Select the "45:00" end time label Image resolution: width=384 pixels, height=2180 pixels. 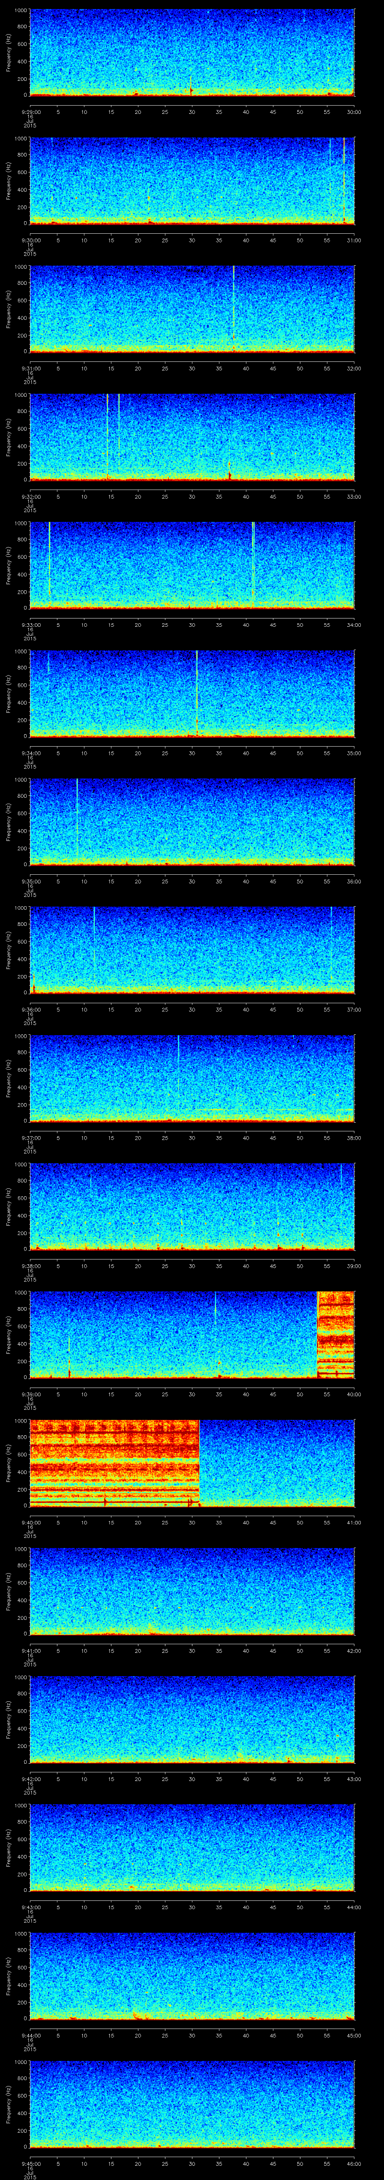pos(354,2035)
